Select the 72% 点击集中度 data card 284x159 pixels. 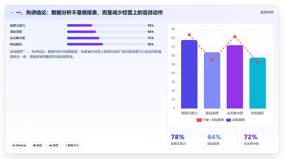257,139
